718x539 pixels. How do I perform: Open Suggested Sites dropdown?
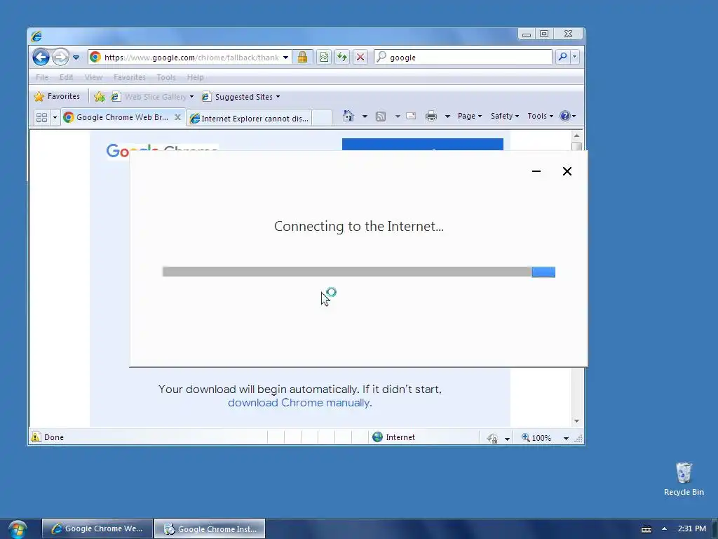click(x=241, y=97)
